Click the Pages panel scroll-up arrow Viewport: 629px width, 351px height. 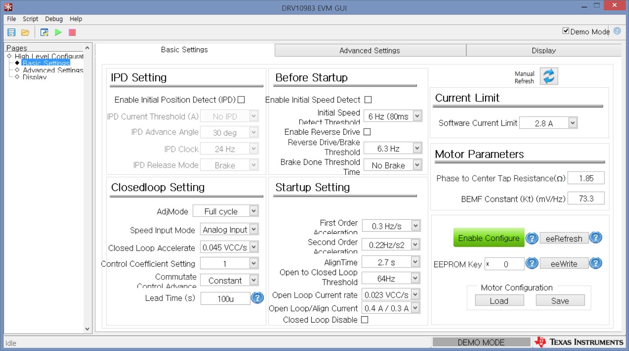87,48
